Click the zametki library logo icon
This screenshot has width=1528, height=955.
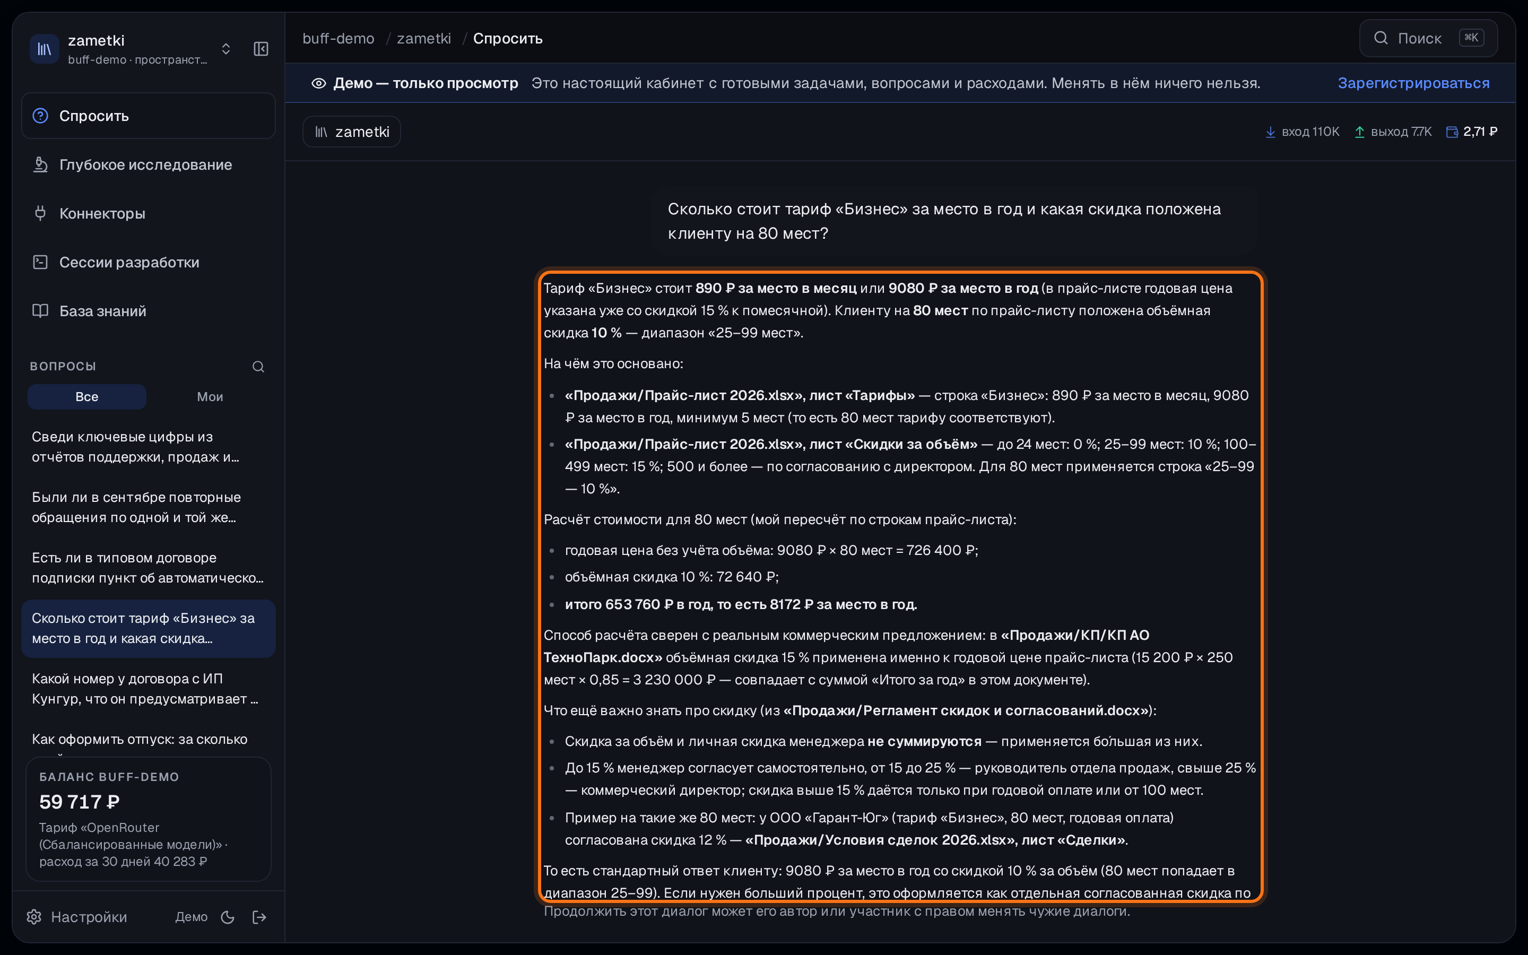click(45, 49)
